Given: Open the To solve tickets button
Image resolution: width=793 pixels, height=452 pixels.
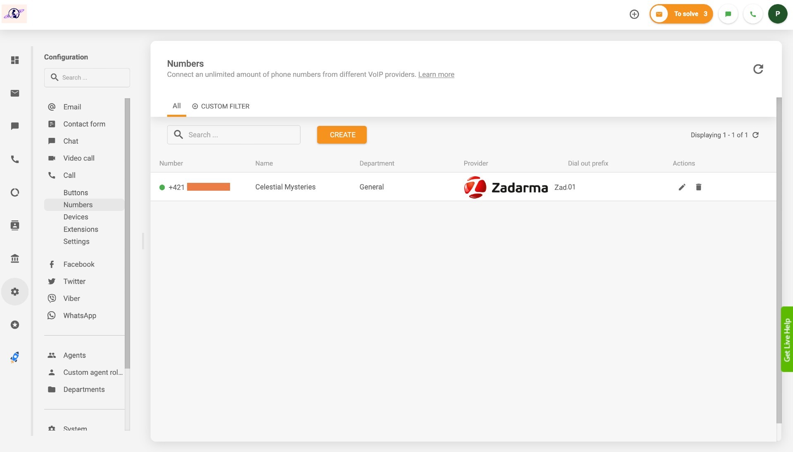Looking at the screenshot, I should (681, 14).
